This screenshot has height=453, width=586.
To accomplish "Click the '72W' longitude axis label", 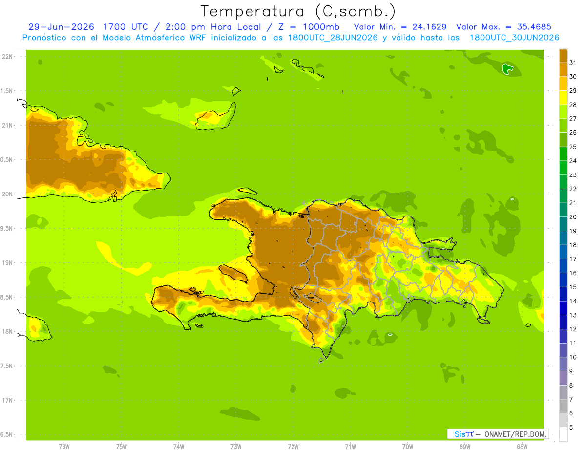I will [293, 446].
